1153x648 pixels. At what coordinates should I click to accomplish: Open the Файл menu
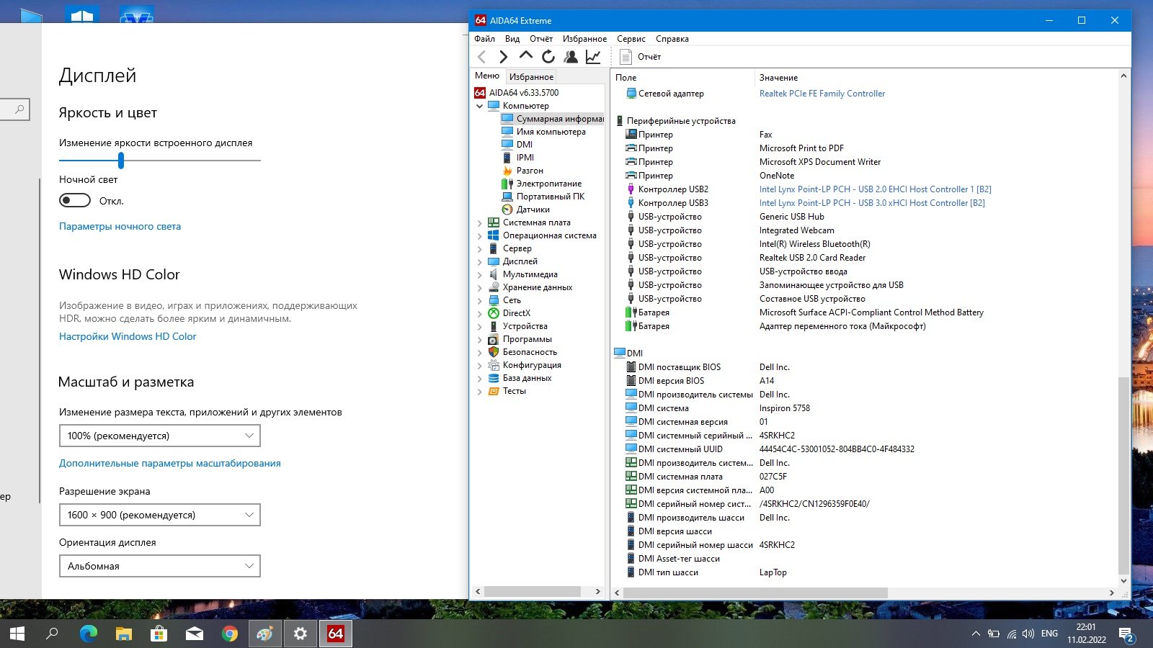pos(484,39)
